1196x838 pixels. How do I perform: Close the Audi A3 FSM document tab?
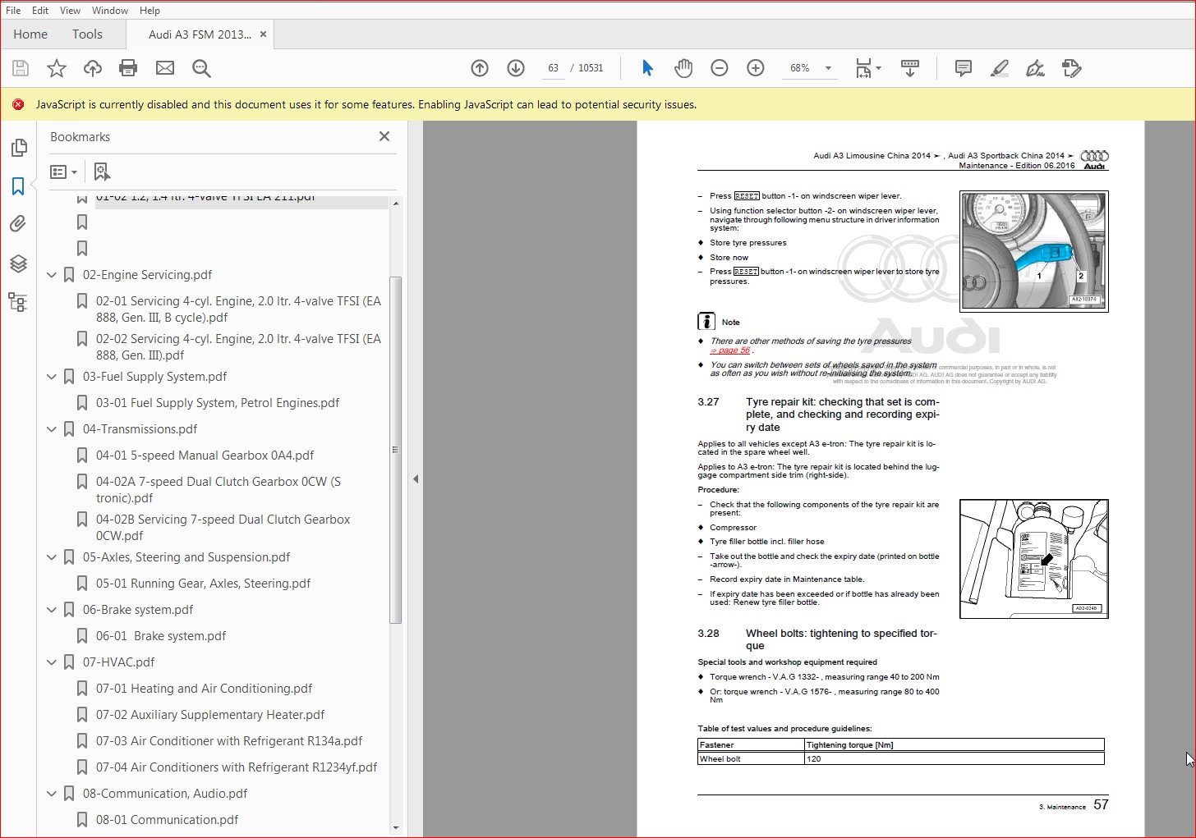[263, 34]
